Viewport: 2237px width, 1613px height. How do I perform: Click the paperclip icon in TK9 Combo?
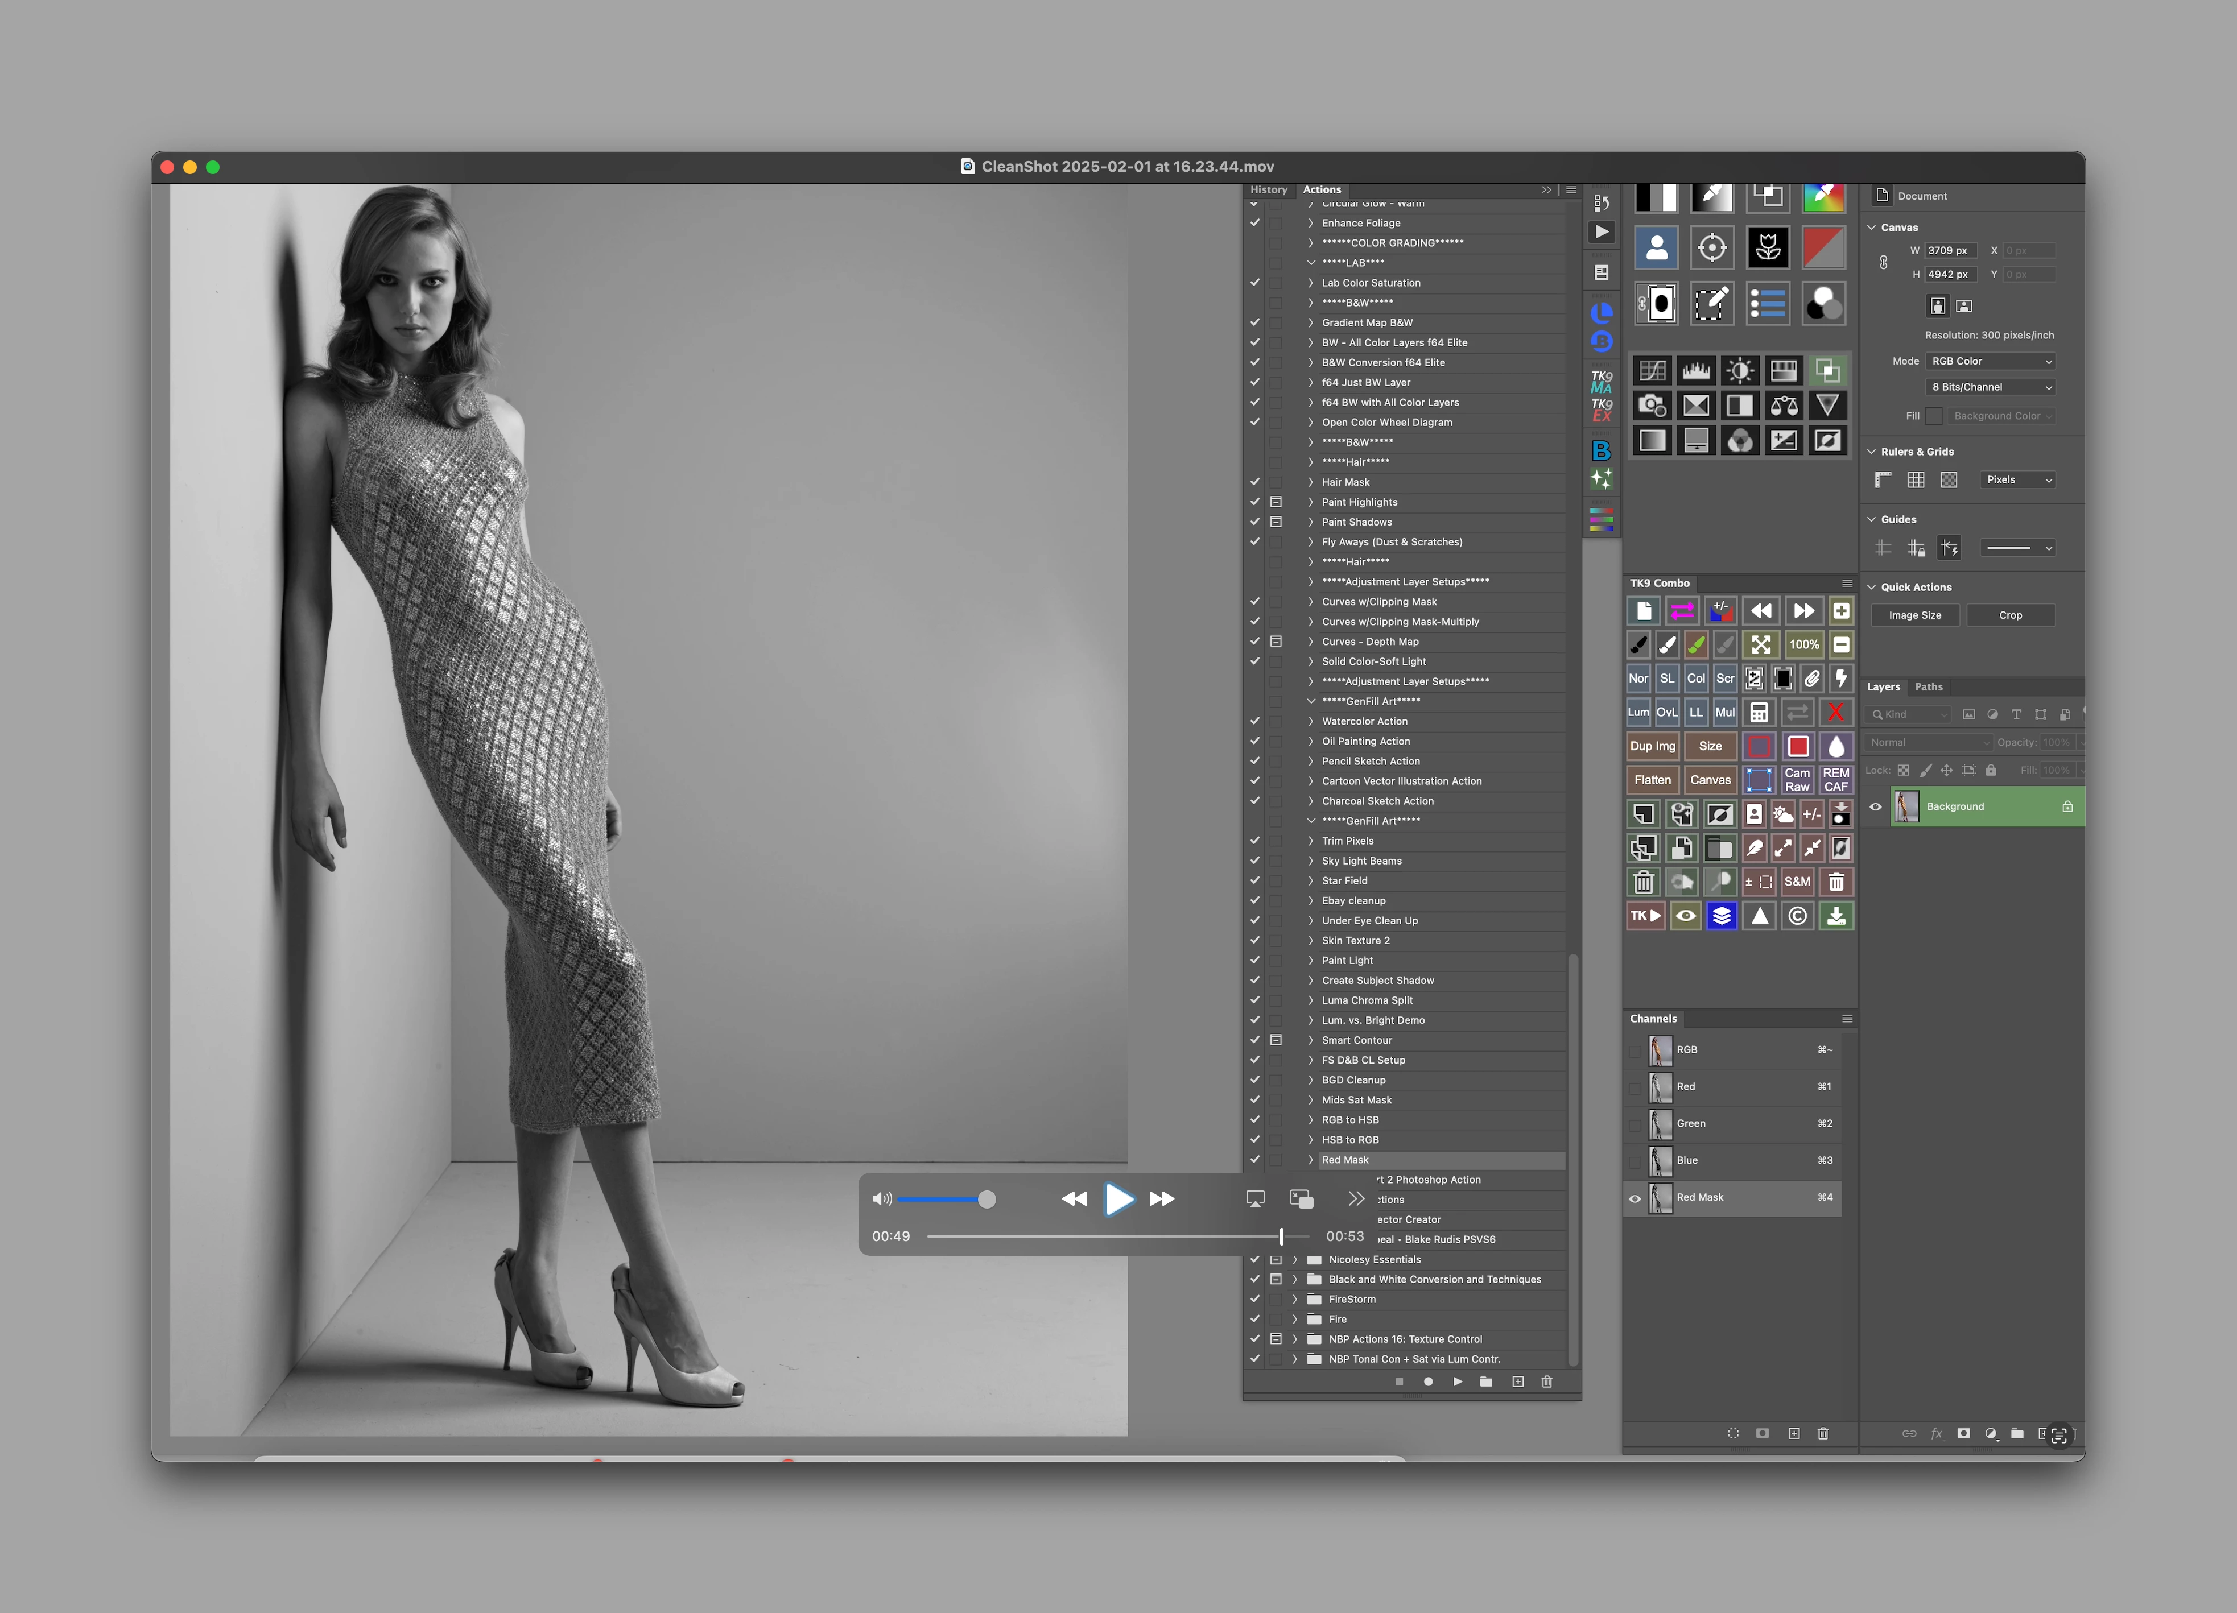click(1812, 679)
